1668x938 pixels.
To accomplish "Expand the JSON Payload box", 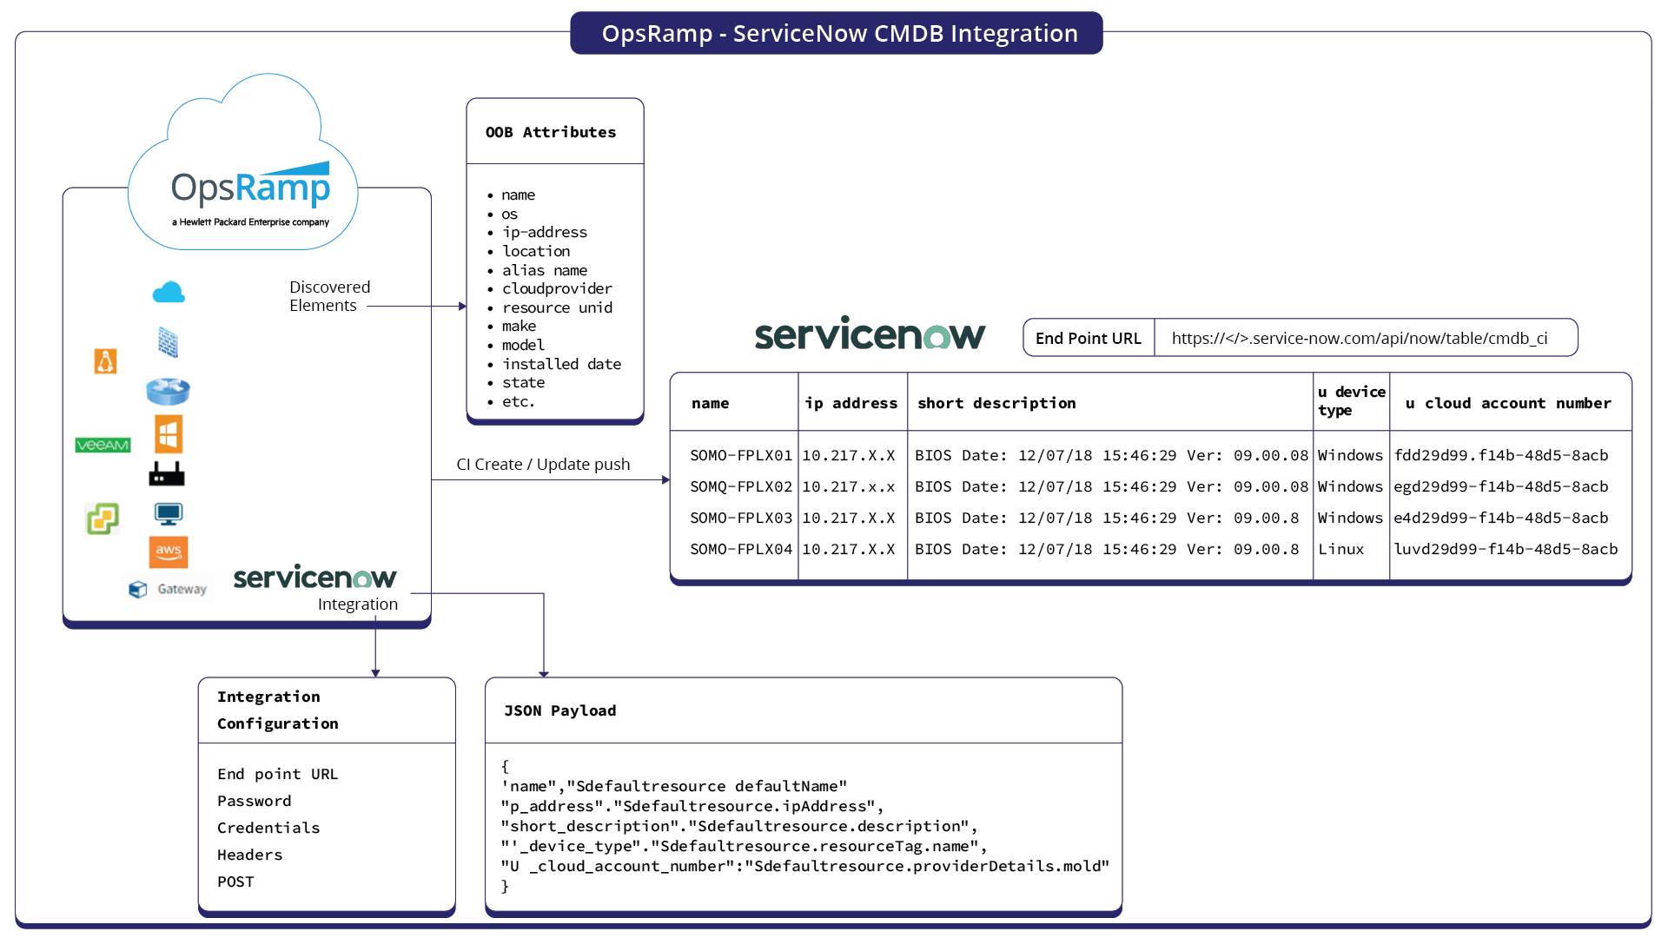I will pos(560,710).
